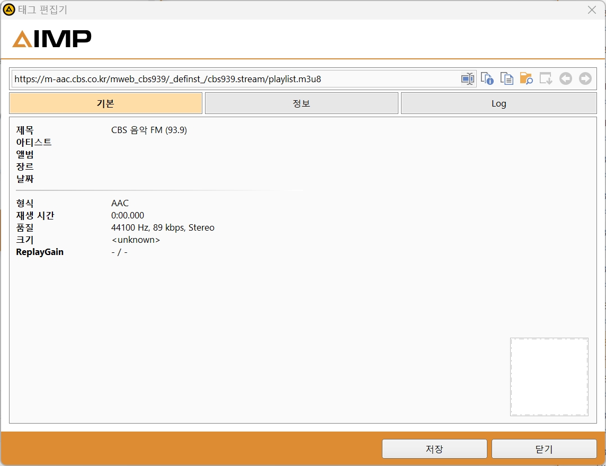Click the size value '<unknown>'
The width and height of the screenshot is (606, 466).
[x=136, y=240]
